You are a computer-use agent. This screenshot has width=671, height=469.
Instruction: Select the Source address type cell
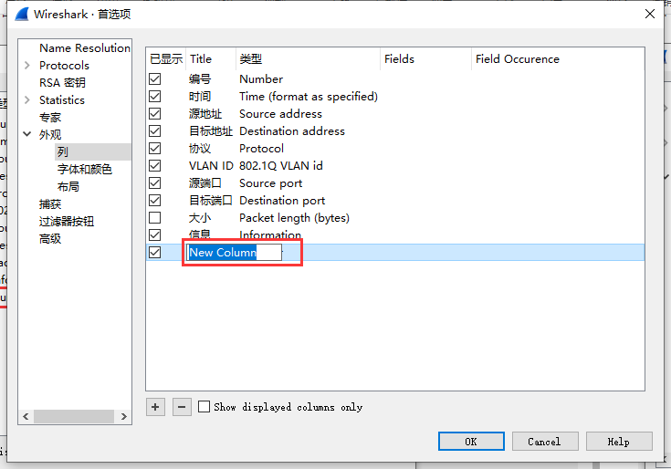click(x=281, y=114)
